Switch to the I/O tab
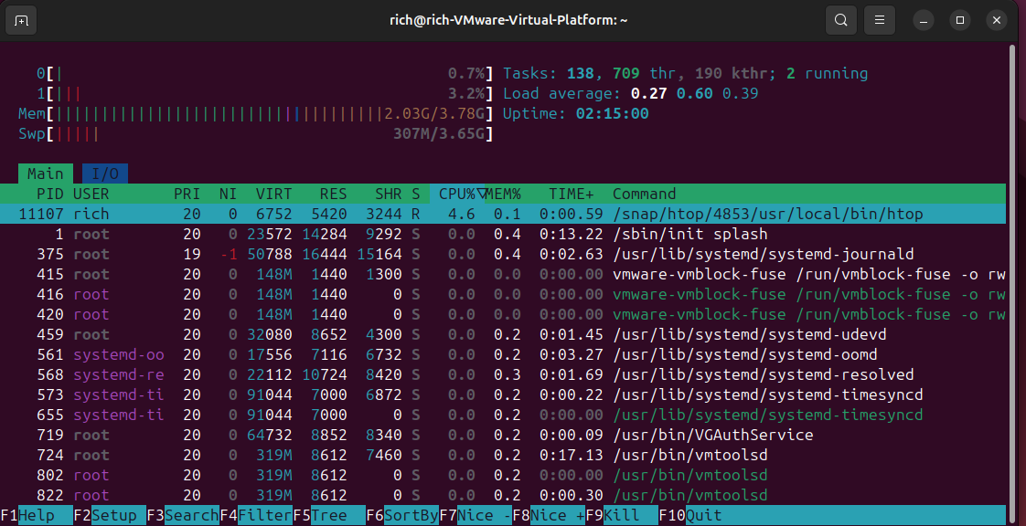 [x=105, y=174]
